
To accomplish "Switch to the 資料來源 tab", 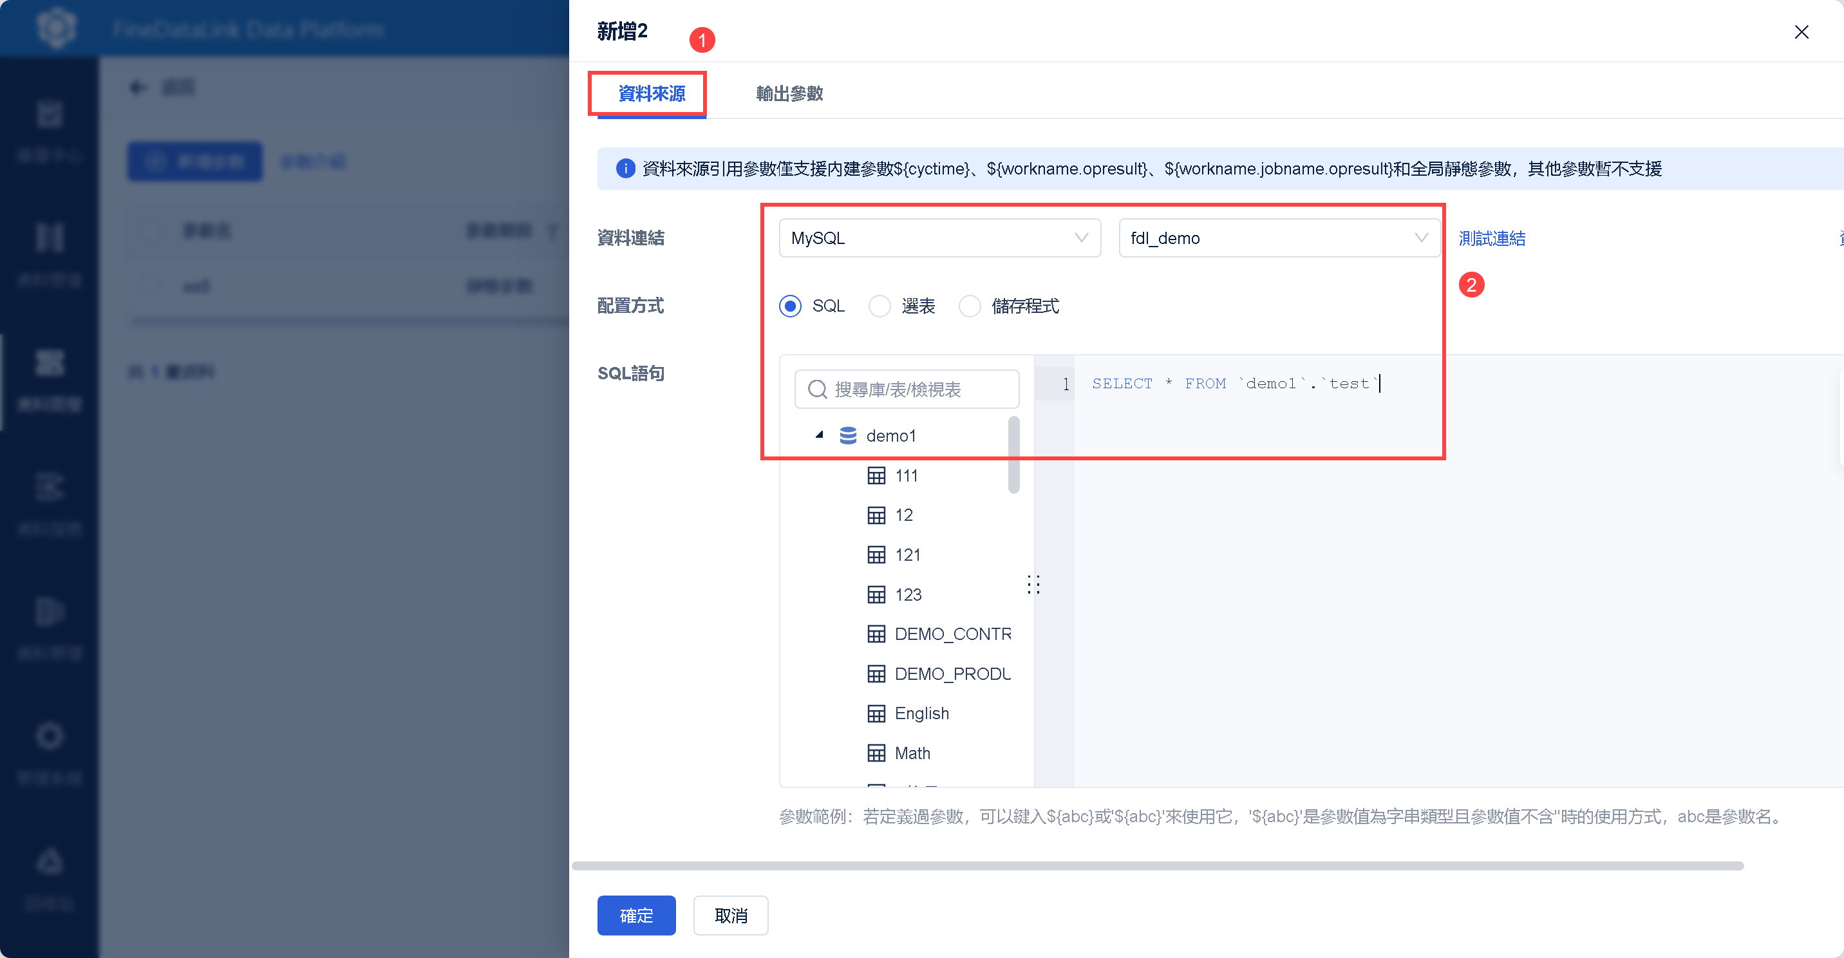I will (652, 94).
